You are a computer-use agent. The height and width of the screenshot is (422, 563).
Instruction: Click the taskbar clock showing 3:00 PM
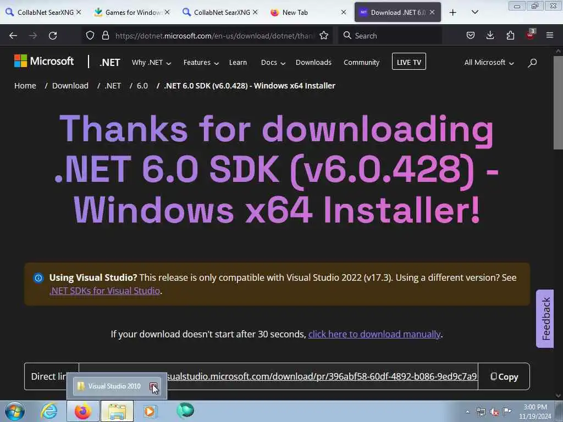[535, 412]
